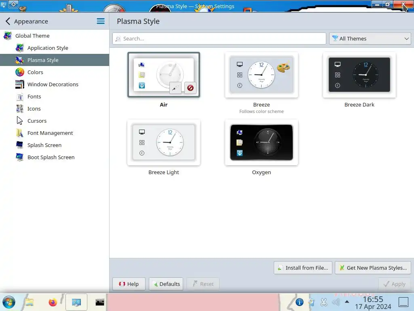The image size is (414, 311).
Task: Open Help for this page
Action: pyautogui.click(x=129, y=284)
